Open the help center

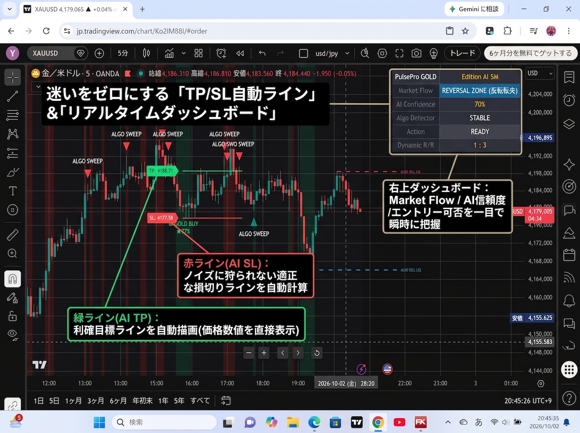[569, 398]
